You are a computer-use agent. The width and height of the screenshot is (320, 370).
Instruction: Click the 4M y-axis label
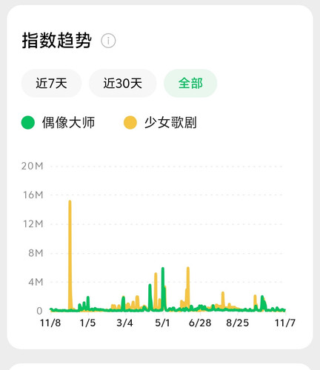(36, 282)
